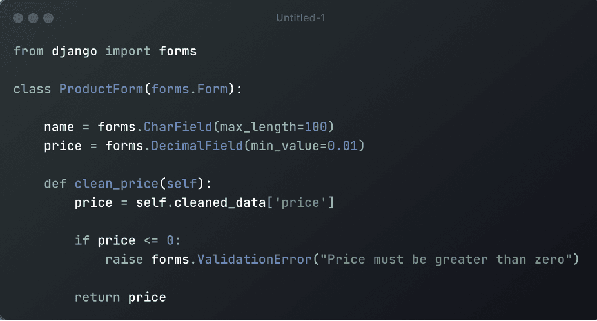
Task: Click the DecimalField call on price line
Action: 197,146
